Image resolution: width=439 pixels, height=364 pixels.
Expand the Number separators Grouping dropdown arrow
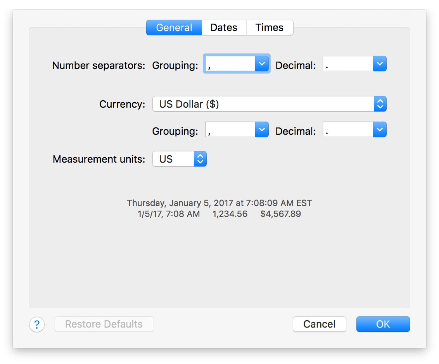click(x=262, y=64)
